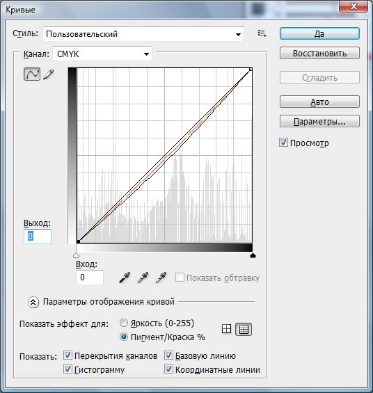This screenshot has width=373, height=393.
Task: Select Пигмент/Краска % radio button
Action: (x=124, y=337)
